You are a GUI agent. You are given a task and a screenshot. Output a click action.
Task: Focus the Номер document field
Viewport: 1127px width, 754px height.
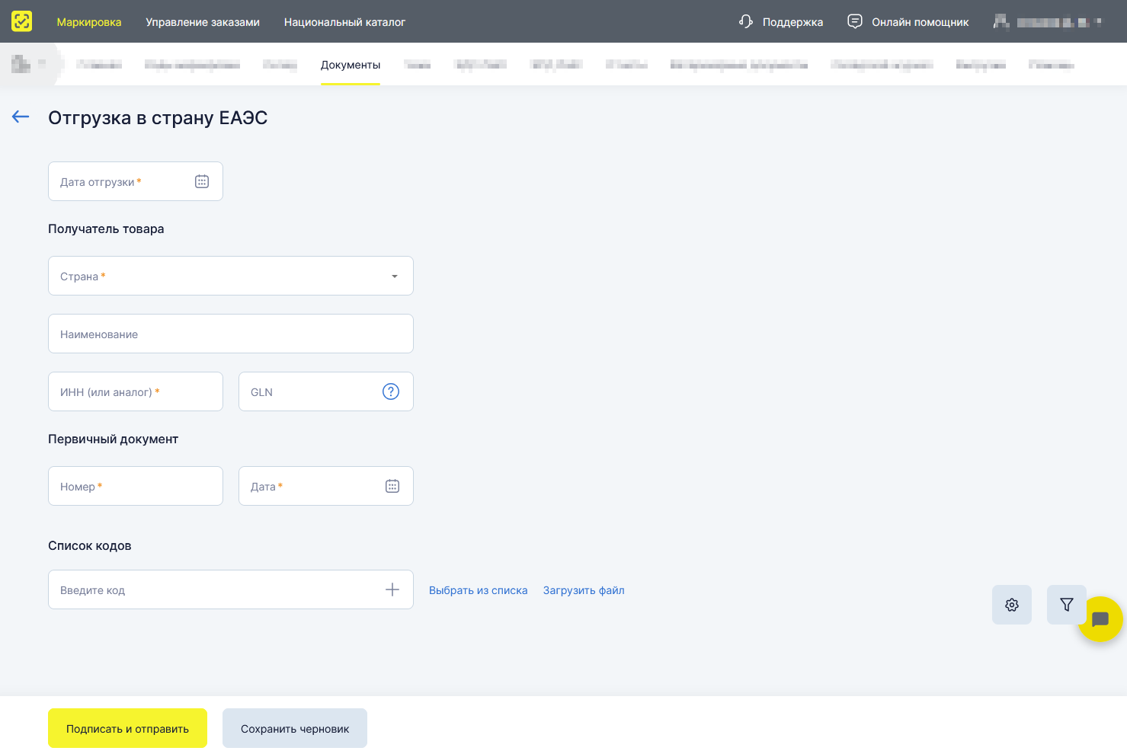tap(136, 486)
